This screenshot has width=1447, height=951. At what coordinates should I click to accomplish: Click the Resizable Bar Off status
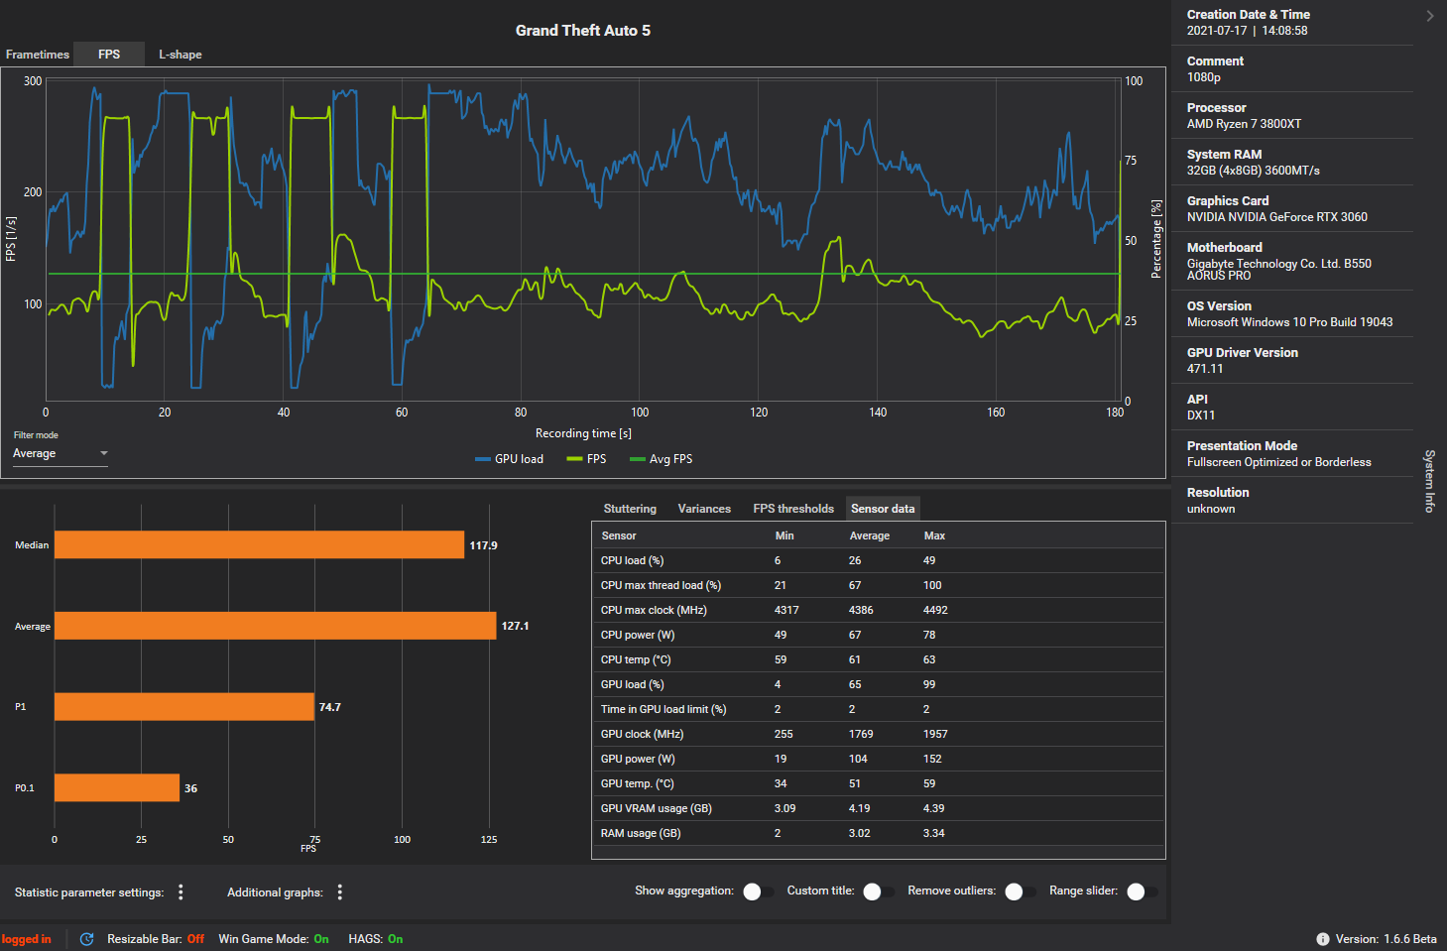[x=195, y=939]
